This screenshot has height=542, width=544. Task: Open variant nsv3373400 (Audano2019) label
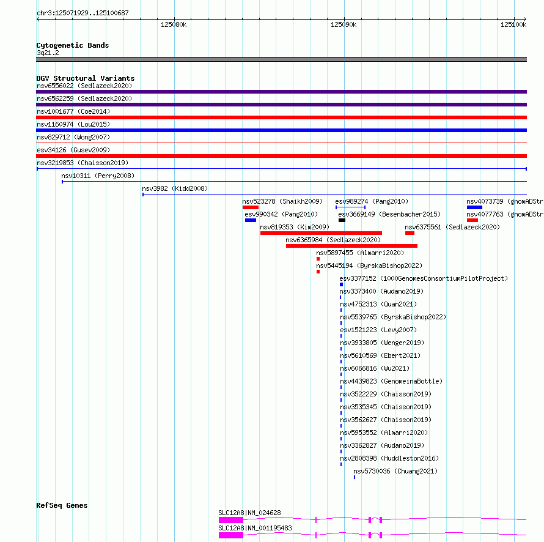click(381, 291)
